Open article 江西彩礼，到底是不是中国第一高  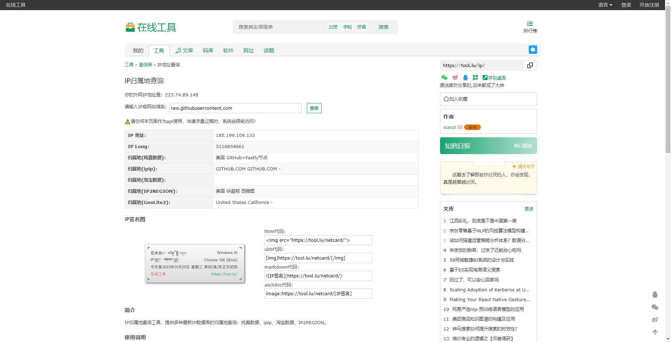tap(483, 221)
